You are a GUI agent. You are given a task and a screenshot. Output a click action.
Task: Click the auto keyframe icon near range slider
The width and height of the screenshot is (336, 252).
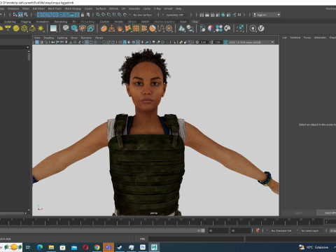(x=258, y=230)
